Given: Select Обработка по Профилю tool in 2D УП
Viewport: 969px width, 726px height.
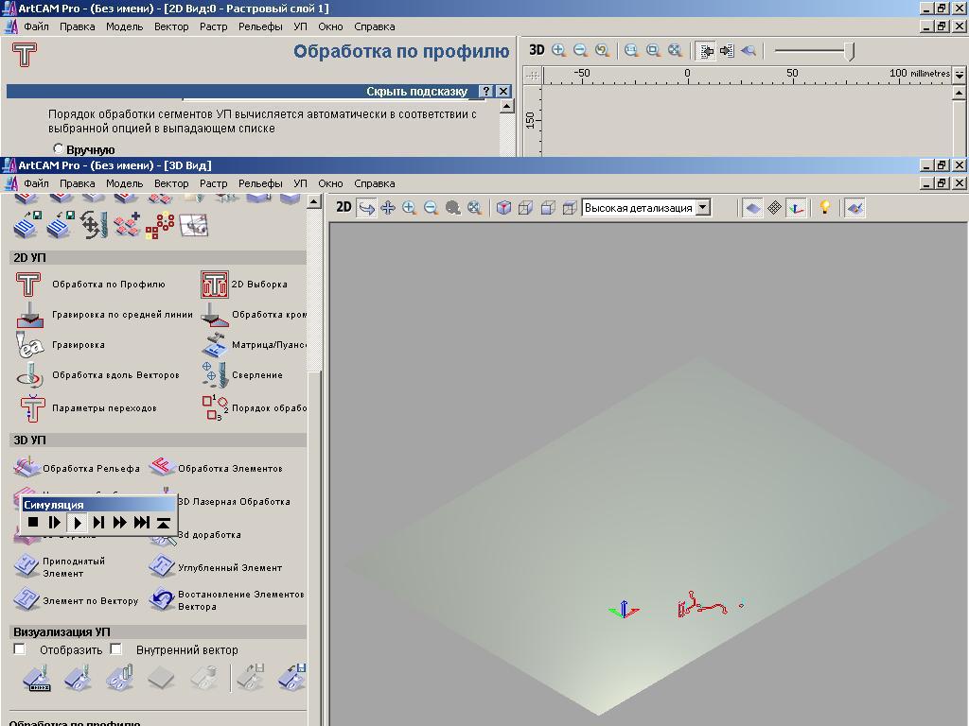Looking at the screenshot, I should (90, 285).
